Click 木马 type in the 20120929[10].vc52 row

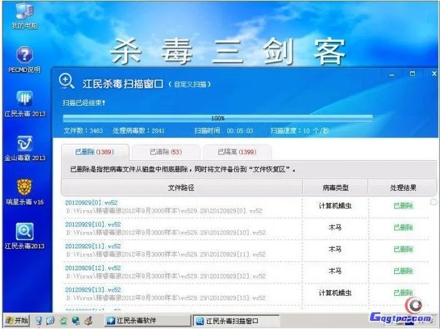click(x=335, y=228)
